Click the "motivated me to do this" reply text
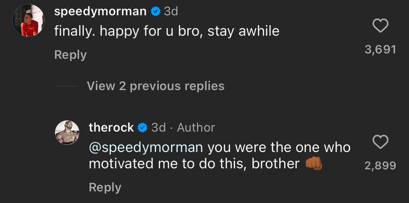 pyautogui.click(x=194, y=164)
